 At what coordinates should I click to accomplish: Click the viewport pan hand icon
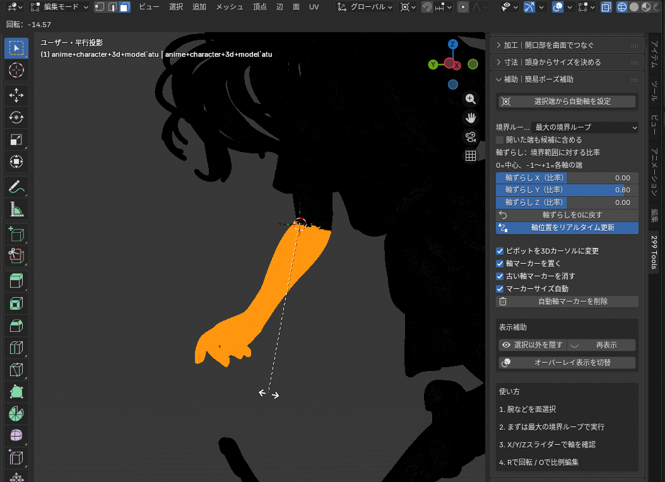(x=470, y=118)
